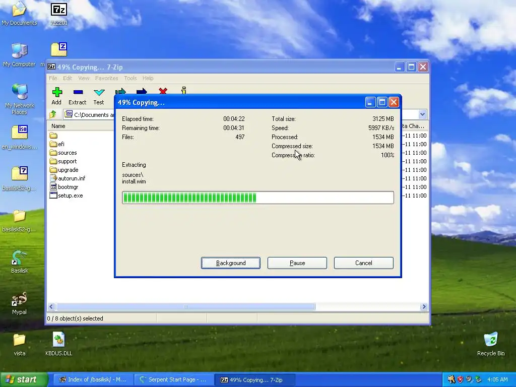Viewport: 516px width, 387px height.
Task: Open the Favorites menu in 7-Zip
Action: (x=107, y=78)
